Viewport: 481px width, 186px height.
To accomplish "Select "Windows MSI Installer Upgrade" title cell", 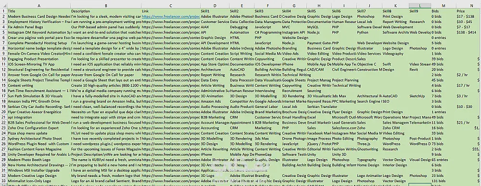I will pyautogui.click(x=39, y=170).
